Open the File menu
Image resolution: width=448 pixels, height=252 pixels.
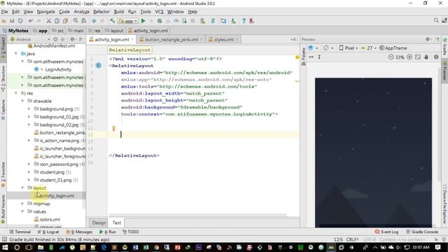coord(5,12)
